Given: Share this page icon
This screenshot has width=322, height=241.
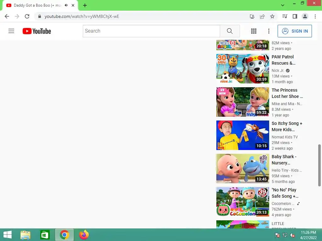Looking at the screenshot, I should click(262, 16).
